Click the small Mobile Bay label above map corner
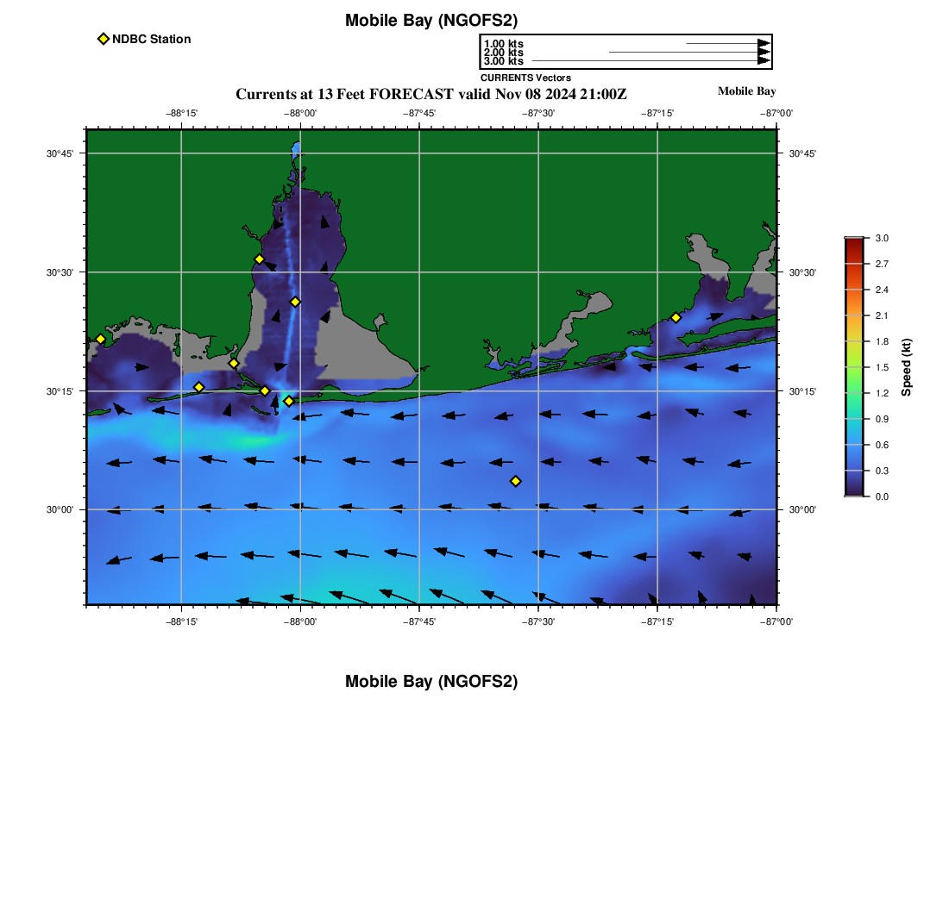The height and width of the screenshot is (905, 949). click(x=746, y=91)
